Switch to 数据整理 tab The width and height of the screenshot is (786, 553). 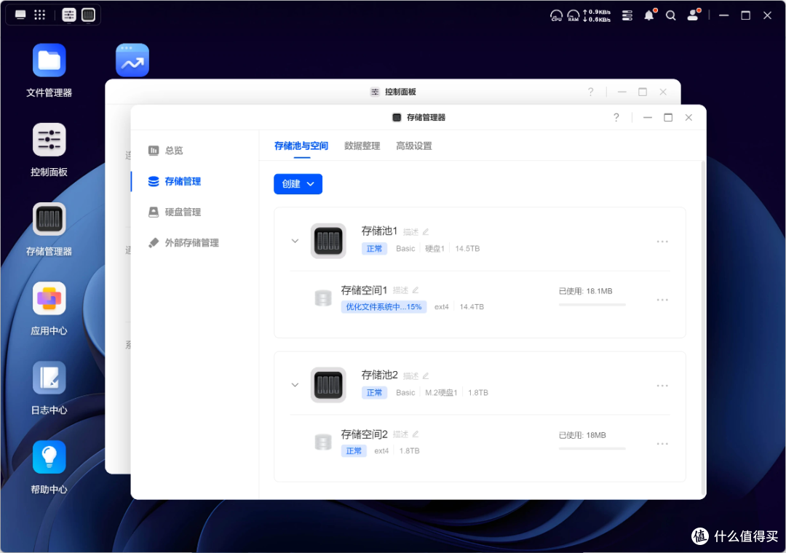[362, 146]
